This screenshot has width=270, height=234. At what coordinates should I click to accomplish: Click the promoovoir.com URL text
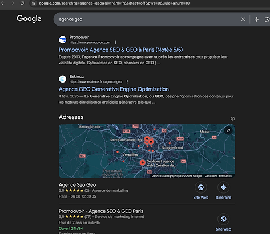(90, 42)
